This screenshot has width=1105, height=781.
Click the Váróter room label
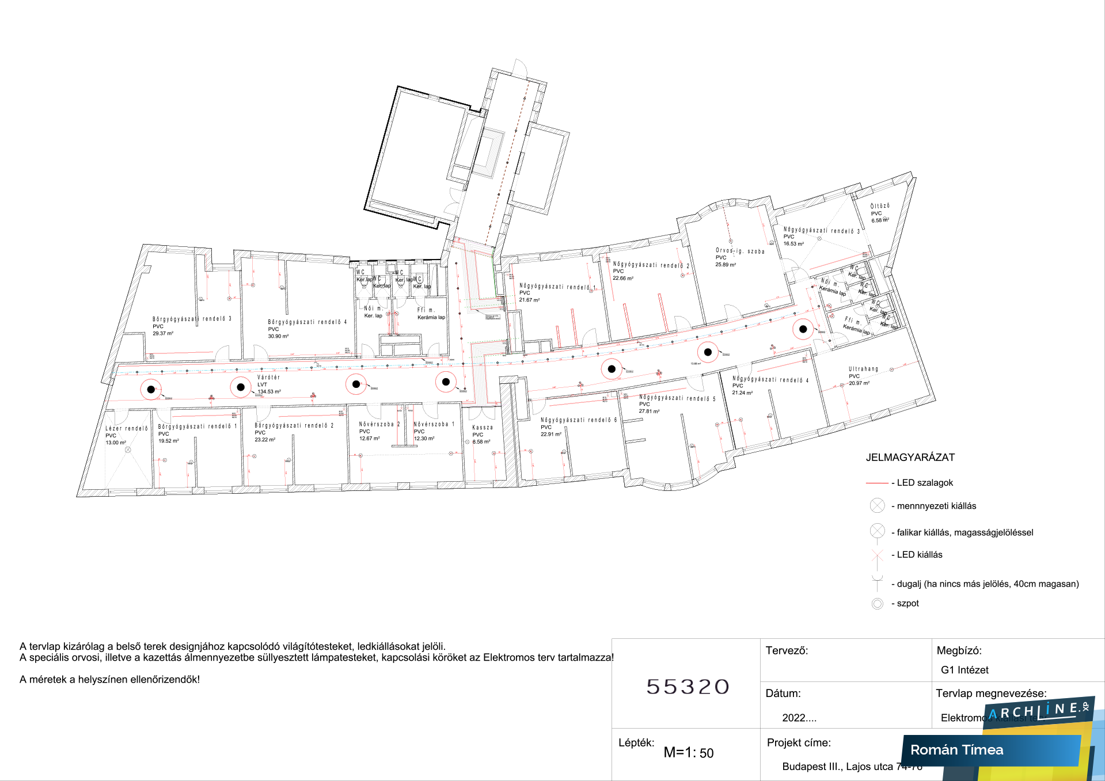coord(268,378)
